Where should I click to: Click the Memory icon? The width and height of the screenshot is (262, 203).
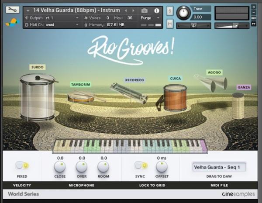tap(86, 25)
